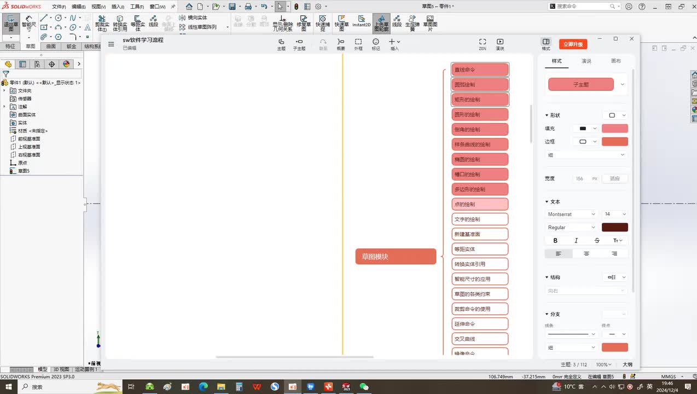
Task: Switch to the Sheet Metal (钣金) ribbon tab
Action: click(71, 47)
